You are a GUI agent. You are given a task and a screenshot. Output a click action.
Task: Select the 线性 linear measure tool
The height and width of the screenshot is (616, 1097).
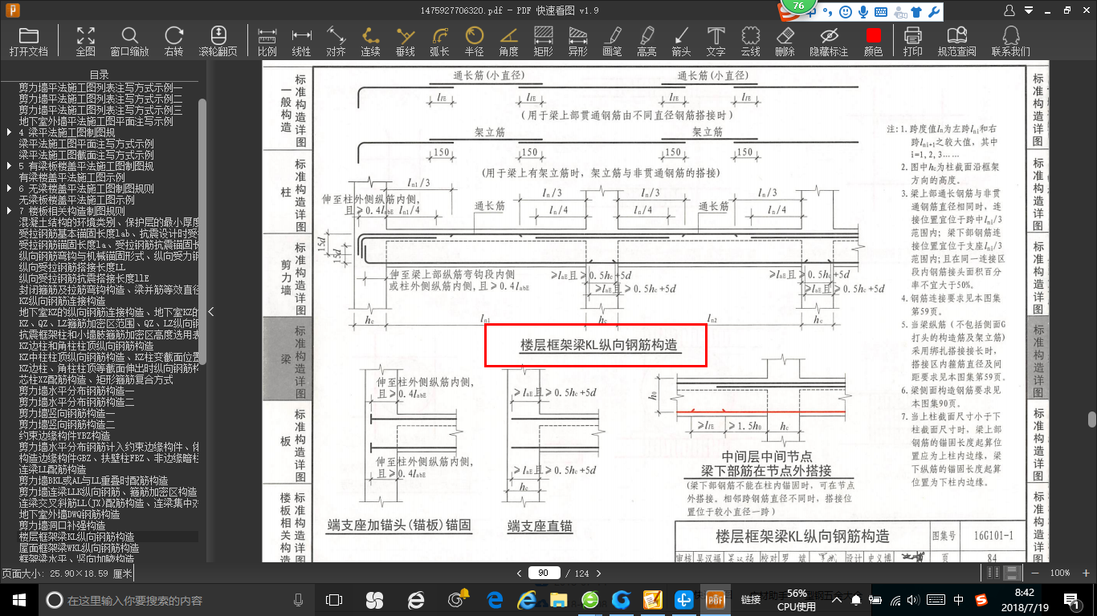[x=302, y=42]
